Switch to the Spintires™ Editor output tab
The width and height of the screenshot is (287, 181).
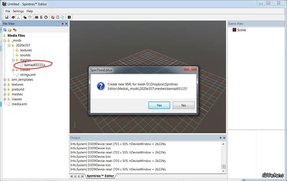(100, 176)
